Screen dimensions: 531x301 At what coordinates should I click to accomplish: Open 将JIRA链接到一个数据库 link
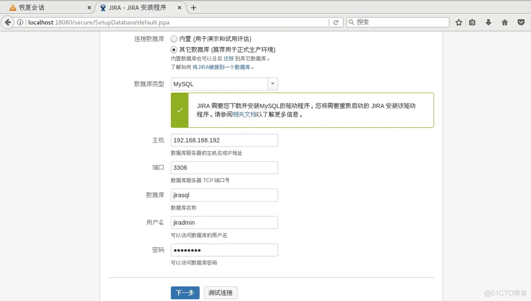[221, 67]
